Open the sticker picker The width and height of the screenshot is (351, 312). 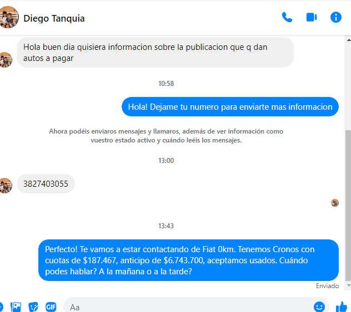(33, 307)
